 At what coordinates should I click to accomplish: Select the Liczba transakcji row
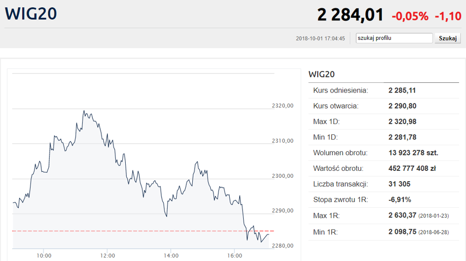click(x=383, y=184)
